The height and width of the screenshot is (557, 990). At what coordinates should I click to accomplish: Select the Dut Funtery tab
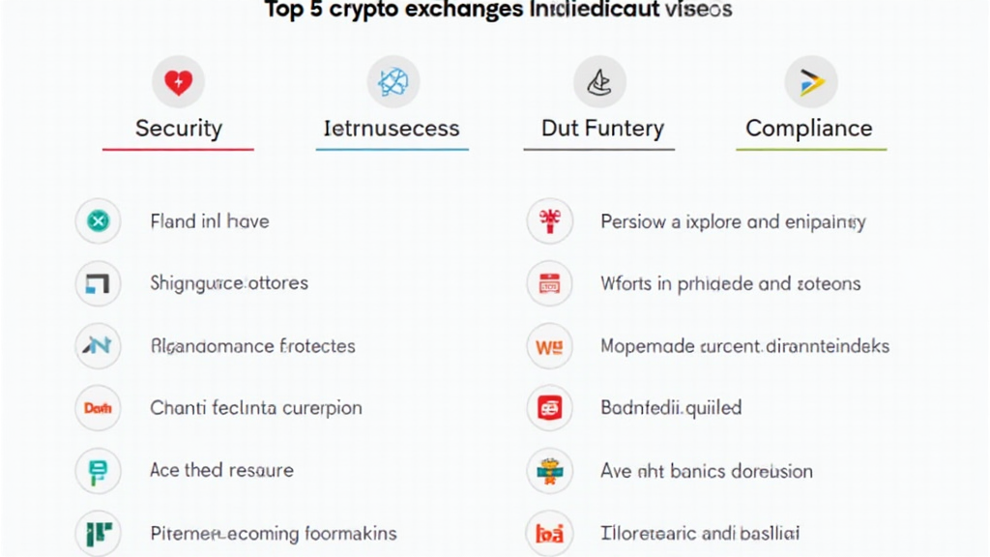pos(601,129)
